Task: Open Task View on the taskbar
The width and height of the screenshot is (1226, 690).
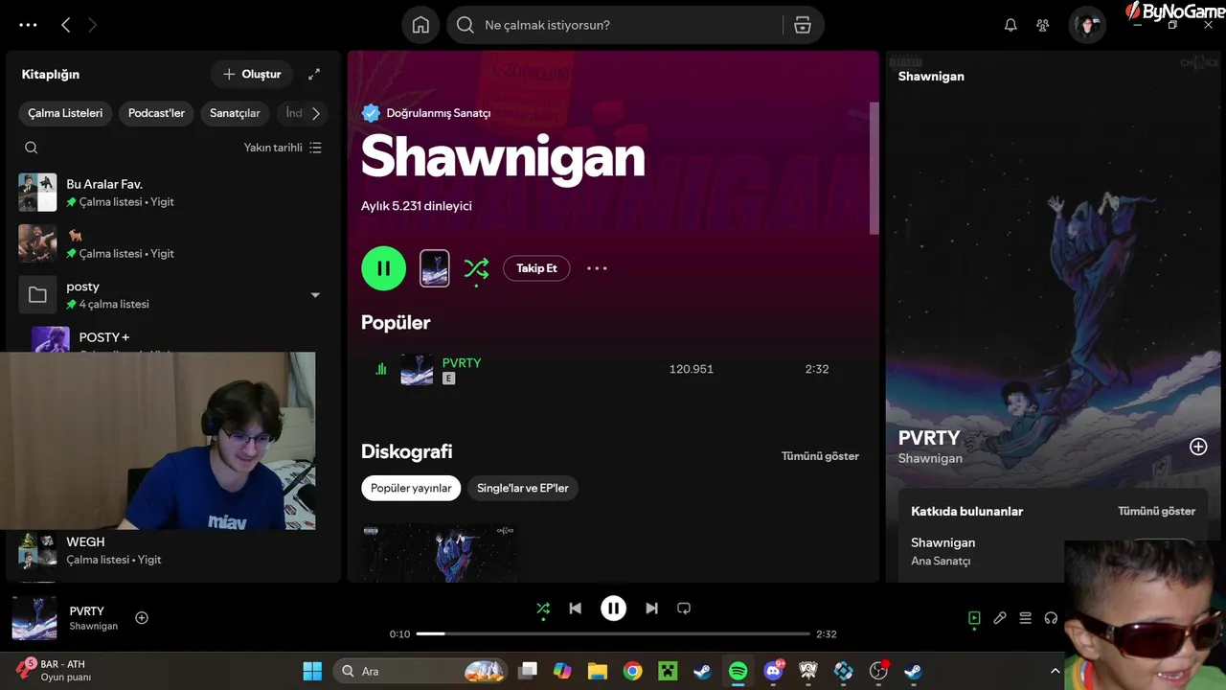Action: [528, 671]
